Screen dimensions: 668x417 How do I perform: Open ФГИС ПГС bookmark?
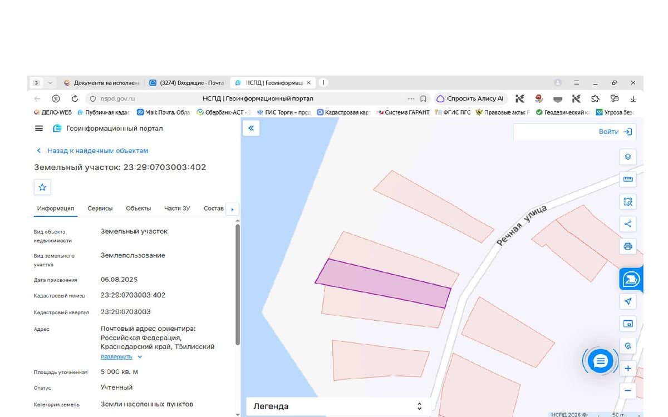click(x=453, y=112)
